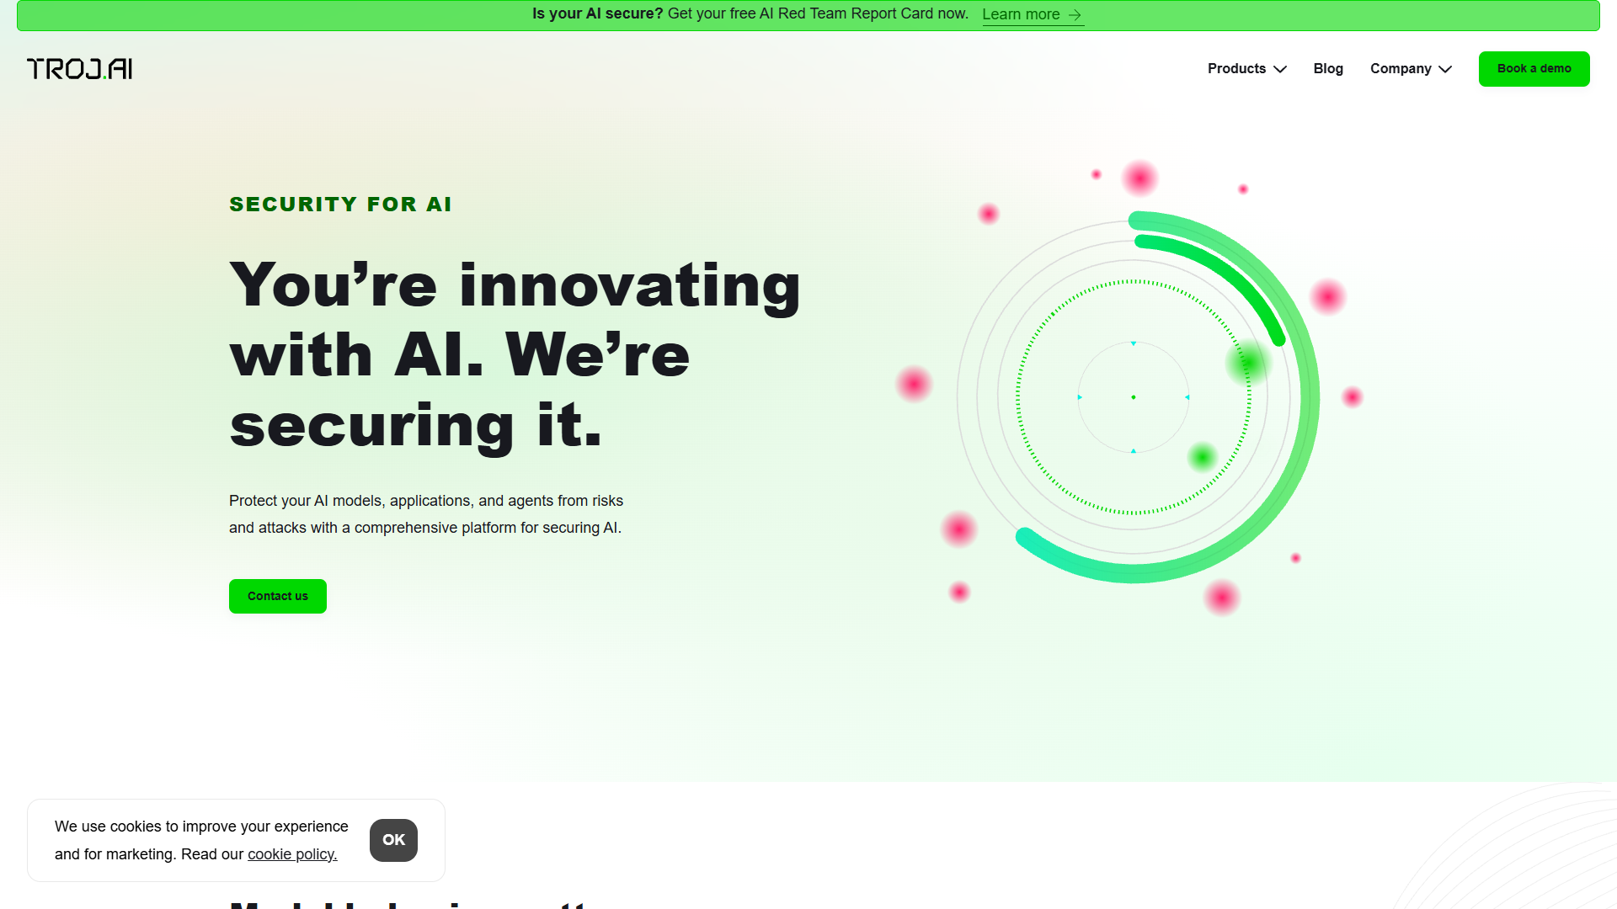Click the Book a demo button
The width and height of the screenshot is (1617, 909).
click(x=1534, y=69)
